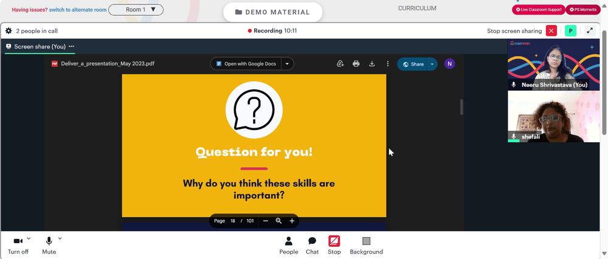Screen dimensions: 608x259
Task: Stop screen sharing with red X button
Action: click(x=551, y=30)
